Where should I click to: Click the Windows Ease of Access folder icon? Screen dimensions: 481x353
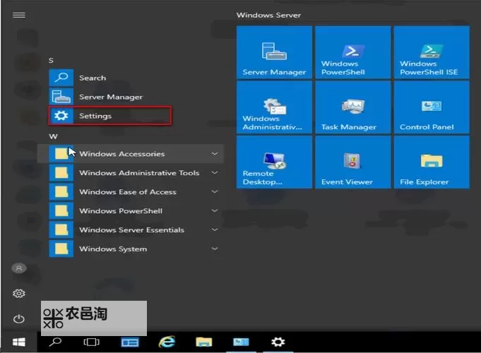tap(61, 192)
